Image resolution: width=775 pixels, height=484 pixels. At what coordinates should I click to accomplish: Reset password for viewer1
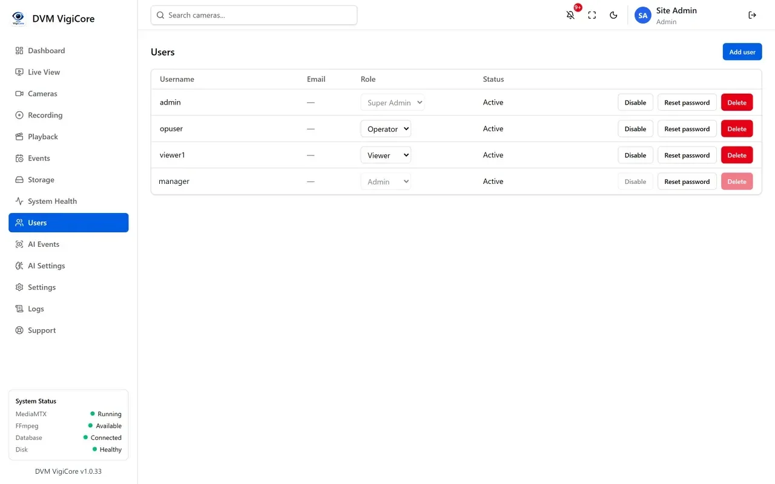pos(687,155)
